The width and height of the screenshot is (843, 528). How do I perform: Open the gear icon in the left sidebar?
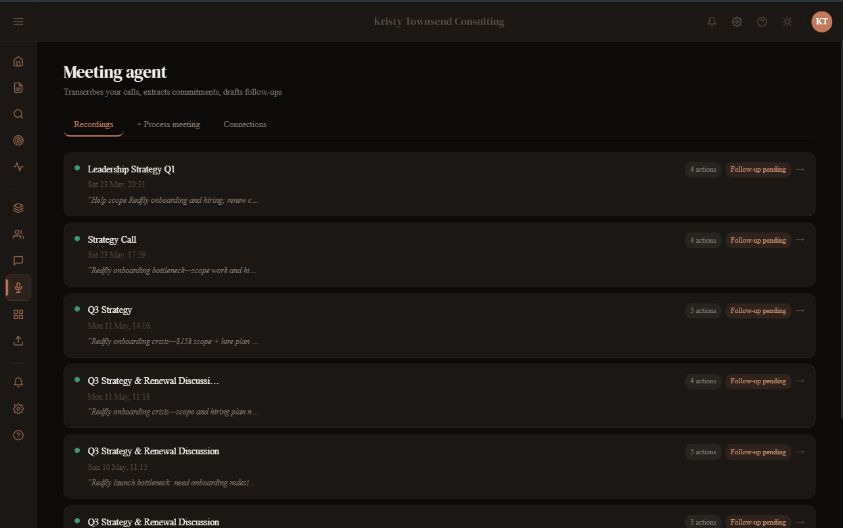18,409
